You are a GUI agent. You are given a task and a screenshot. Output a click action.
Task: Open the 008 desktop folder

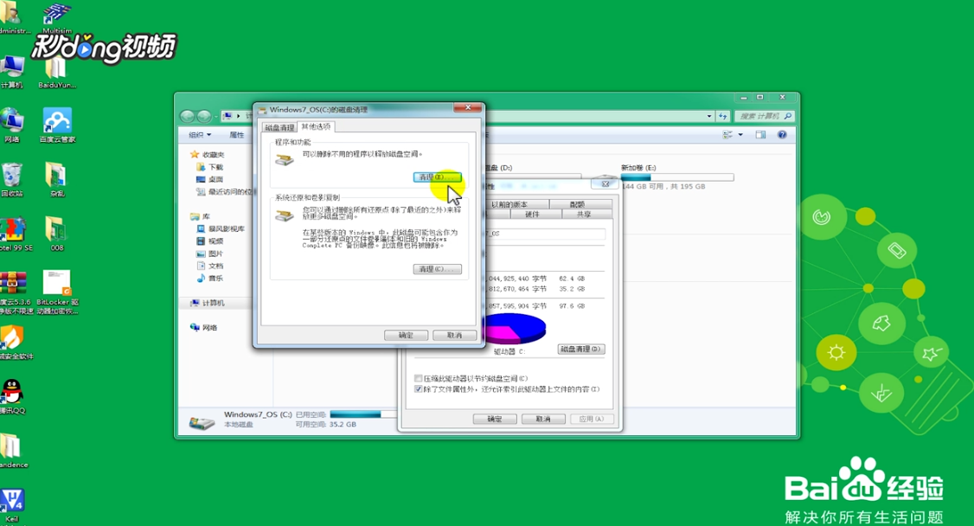click(x=56, y=234)
